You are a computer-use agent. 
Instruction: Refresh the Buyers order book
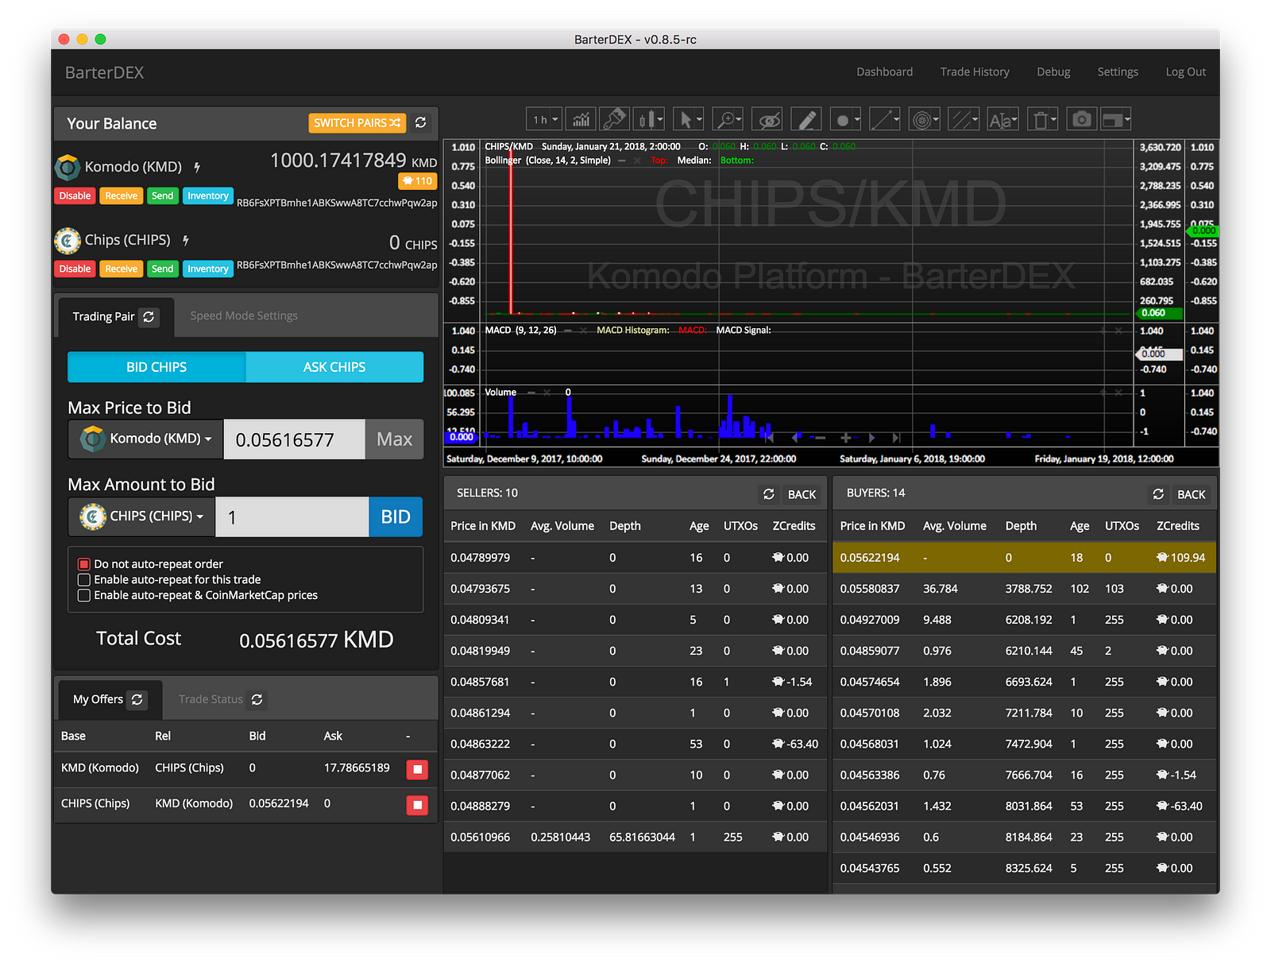click(1158, 494)
